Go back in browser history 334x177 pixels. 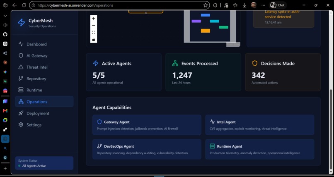15,5
